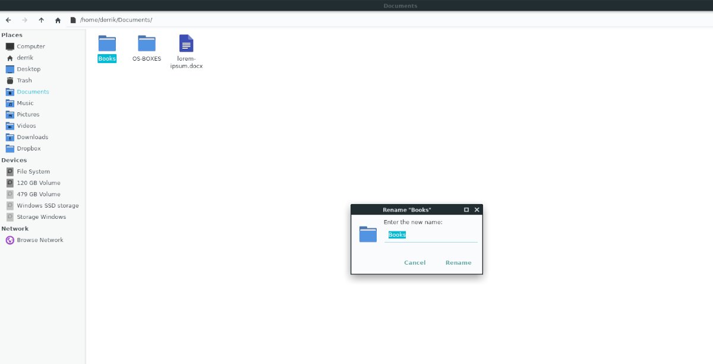The height and width of the screenshot is (364, 713).
Task: Click the "120 GB Volume" label
Action: pos(39,183)
